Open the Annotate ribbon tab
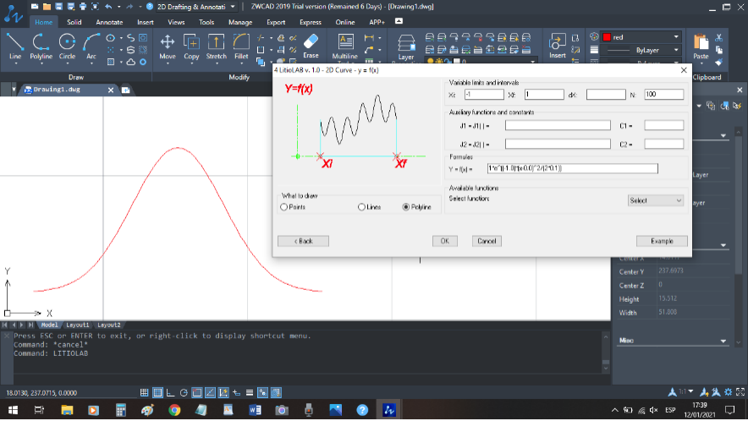The height and width of the screenshot is (421, 748). 109,22
